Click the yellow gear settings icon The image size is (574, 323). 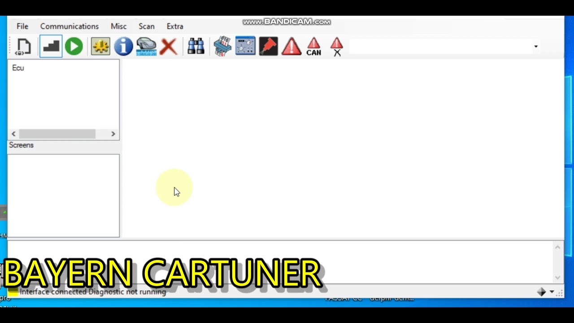point(100,47)
